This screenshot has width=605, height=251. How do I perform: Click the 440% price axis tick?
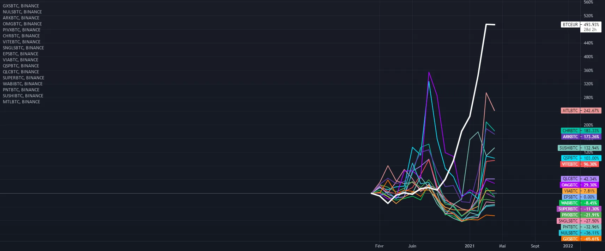(x=588, y=43)
